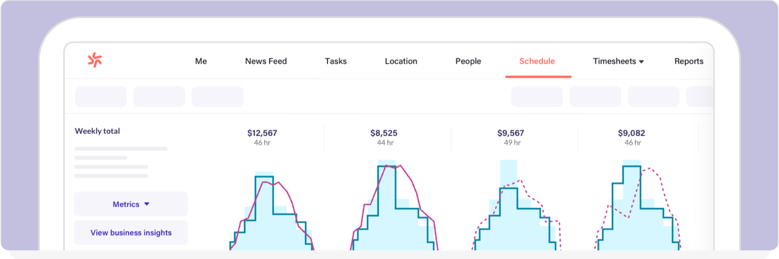The image size is (779, 259).
Task: Select the $9,567 daily total column
Action: coord(511,137)
